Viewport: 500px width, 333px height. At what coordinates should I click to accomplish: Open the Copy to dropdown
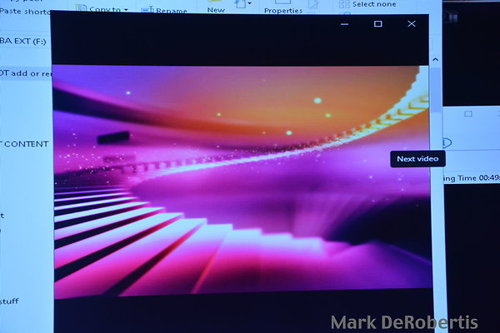click(x=107, y=9)
